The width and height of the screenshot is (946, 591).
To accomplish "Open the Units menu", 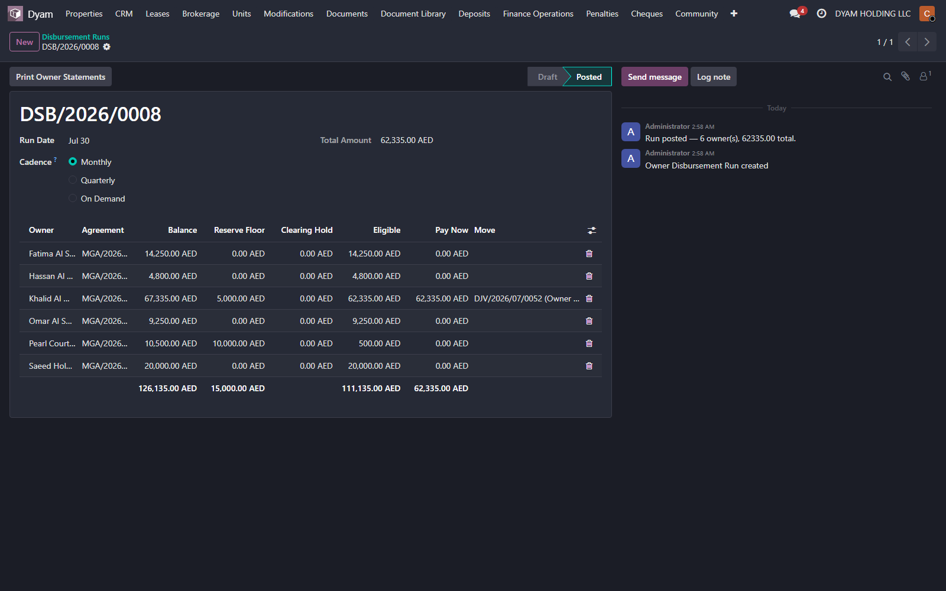I will click(241, 14).
